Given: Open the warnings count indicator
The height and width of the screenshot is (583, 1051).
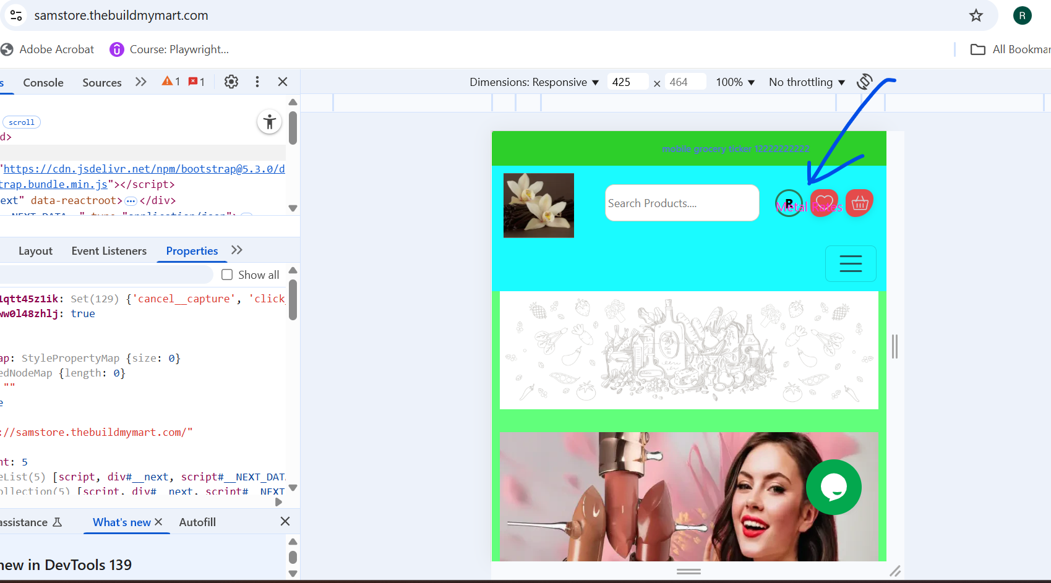Looking at the screenshot, I should (x=171, y=82).
